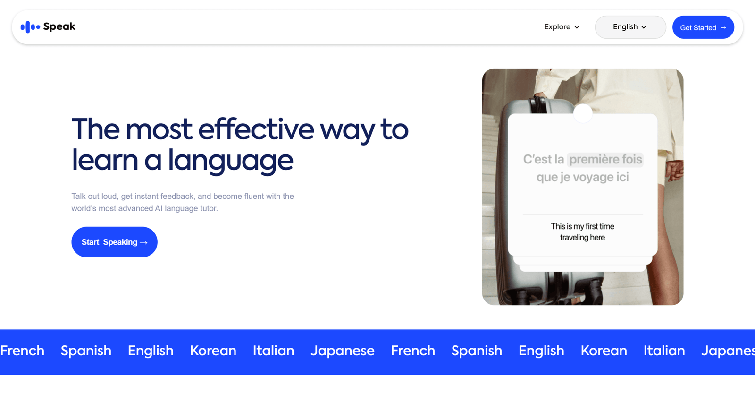Screen dimensions: 755x403
Task: Click the white circle notch on flashcard
Action: point(583,113)
